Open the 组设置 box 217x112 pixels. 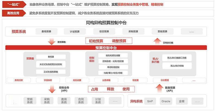point(135,80)
